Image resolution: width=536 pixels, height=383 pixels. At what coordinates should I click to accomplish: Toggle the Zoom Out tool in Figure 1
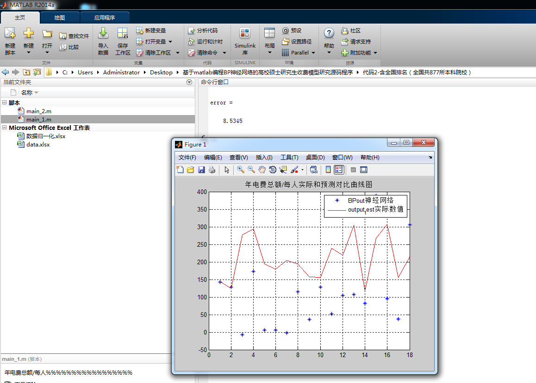click(x=251, y=170)
